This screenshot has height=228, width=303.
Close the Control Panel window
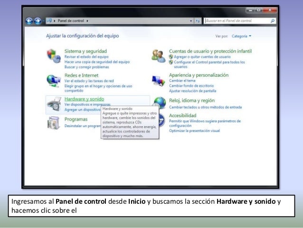click(270, 10)
